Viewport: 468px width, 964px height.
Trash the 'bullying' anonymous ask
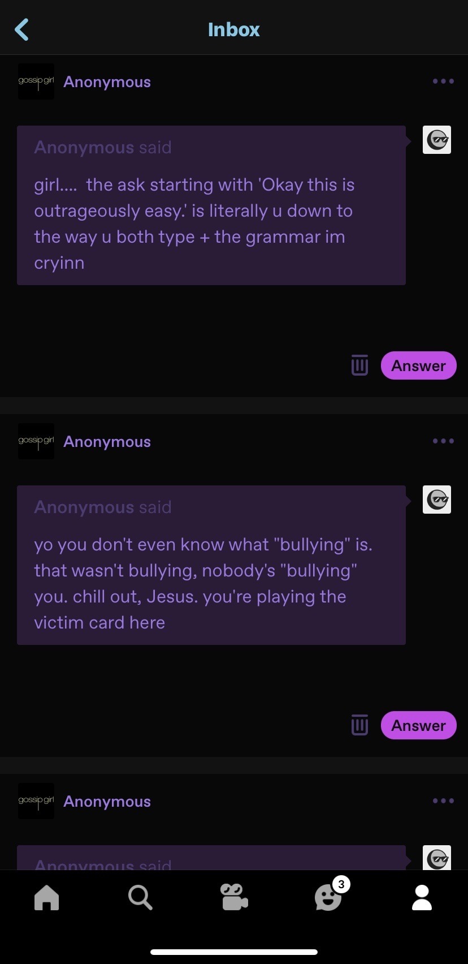coord(359,725)
